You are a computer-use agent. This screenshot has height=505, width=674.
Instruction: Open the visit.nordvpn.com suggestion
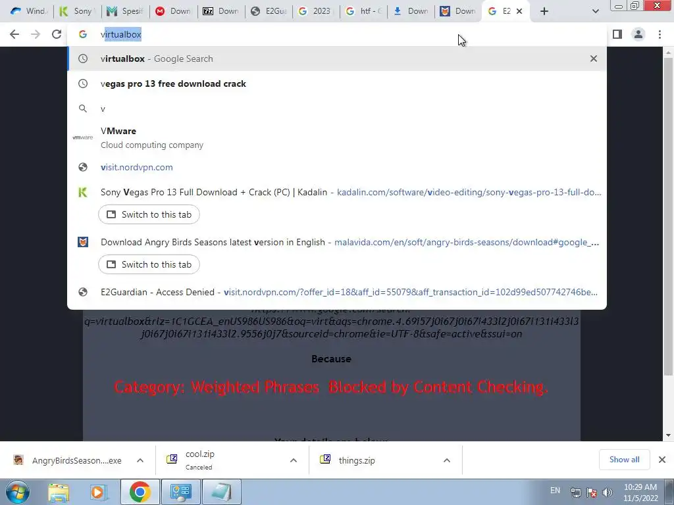pyautogui.click(x=337, y=168)
